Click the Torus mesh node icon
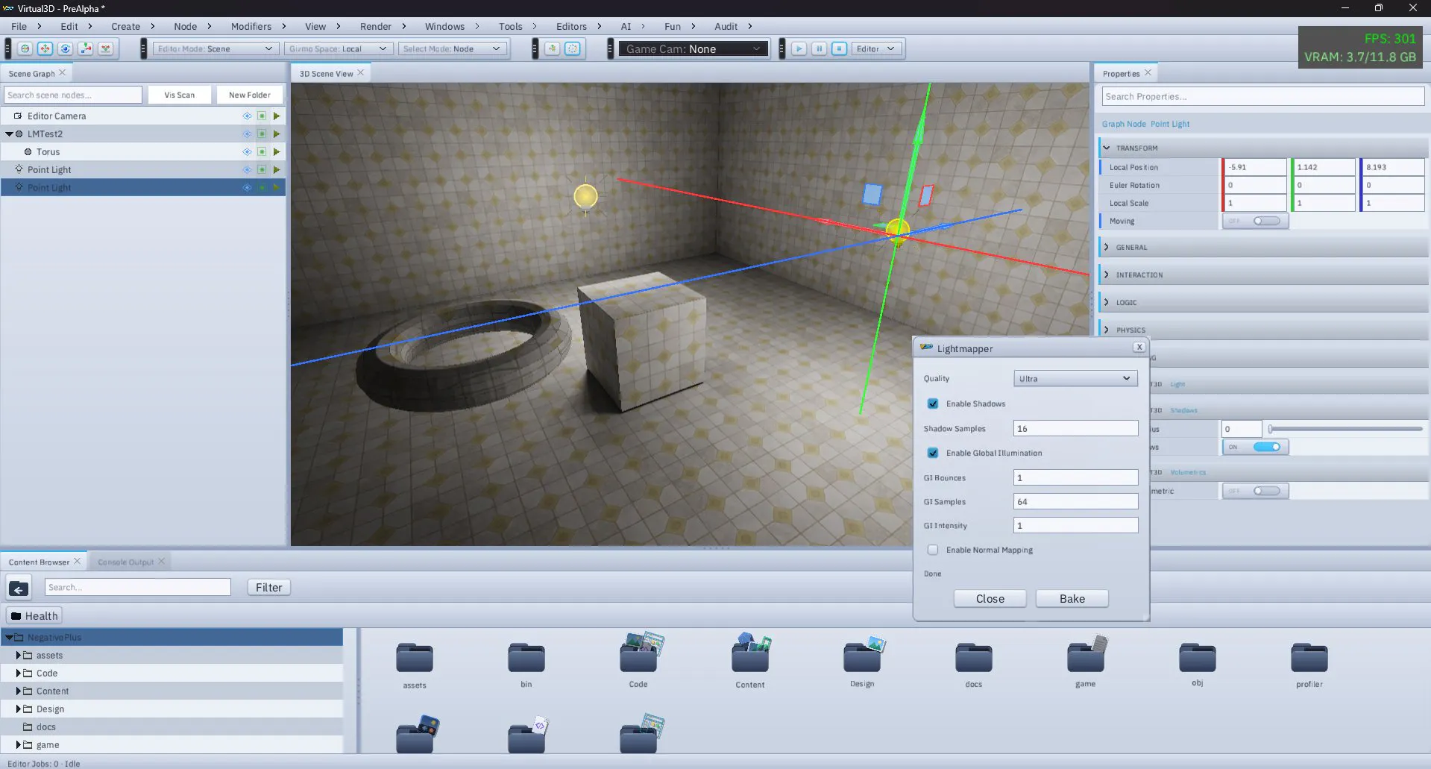This screenshot has width=1431, height=769. click(x=28, y=151)
